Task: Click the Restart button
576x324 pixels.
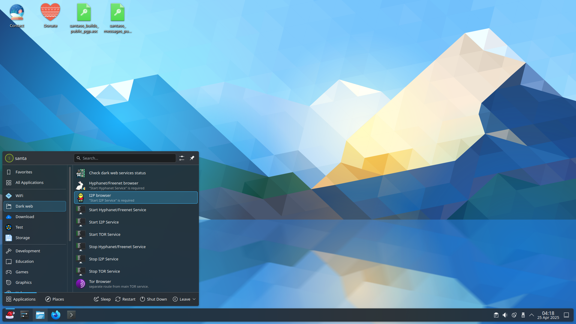Action: pyautogui.click(x=125, y=299)
